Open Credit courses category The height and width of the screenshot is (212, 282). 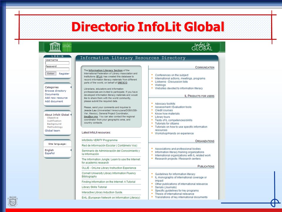(164, 110)
